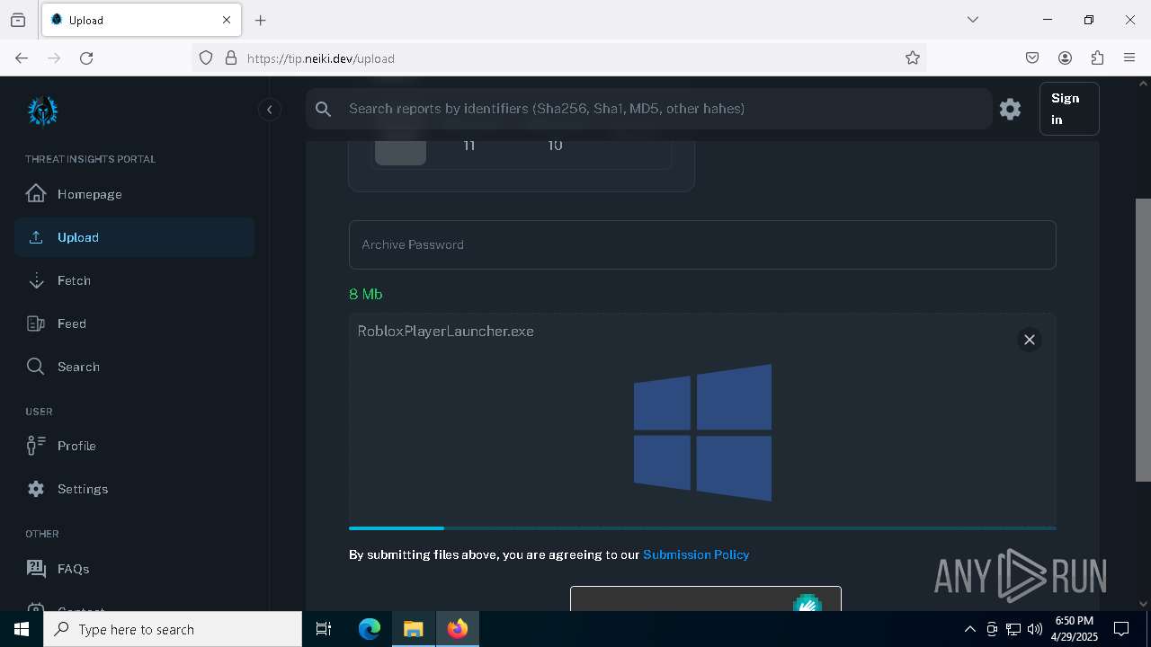Show hidden system tray icons
Screen dimensions: 1151x647
[x=969, y=629]
